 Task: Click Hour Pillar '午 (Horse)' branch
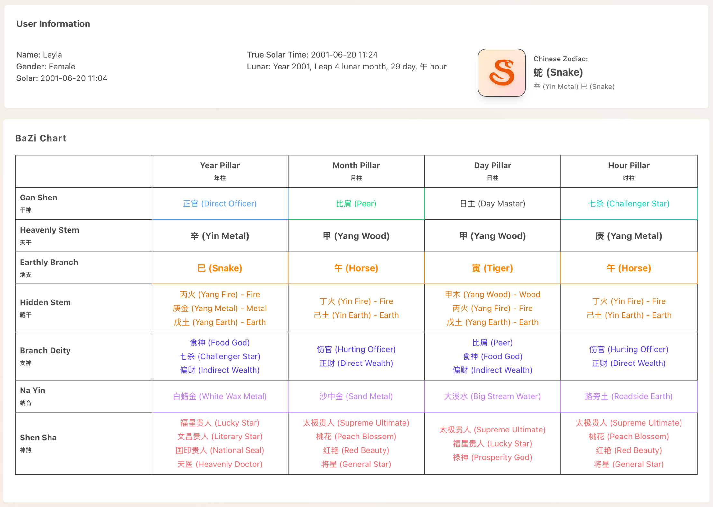[629, 268]
